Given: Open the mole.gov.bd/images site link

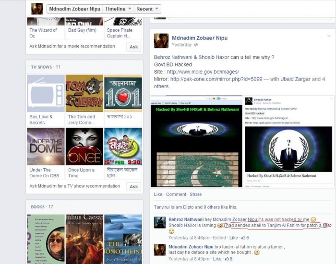Looking at the screenshot, I should [203, 72].
